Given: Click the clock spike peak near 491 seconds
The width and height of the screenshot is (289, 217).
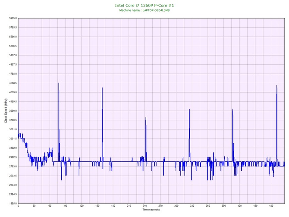Looking at the screenshot, I should pyautogui.click(x=276, y=85).
